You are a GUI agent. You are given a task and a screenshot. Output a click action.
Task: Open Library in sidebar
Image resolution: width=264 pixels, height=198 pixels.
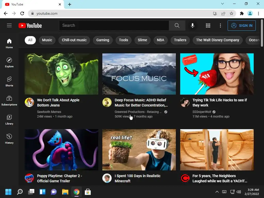coord(9,120)
